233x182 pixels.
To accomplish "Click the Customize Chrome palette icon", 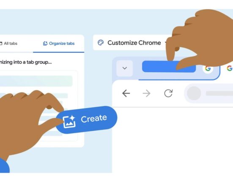I will coord(101,43).
